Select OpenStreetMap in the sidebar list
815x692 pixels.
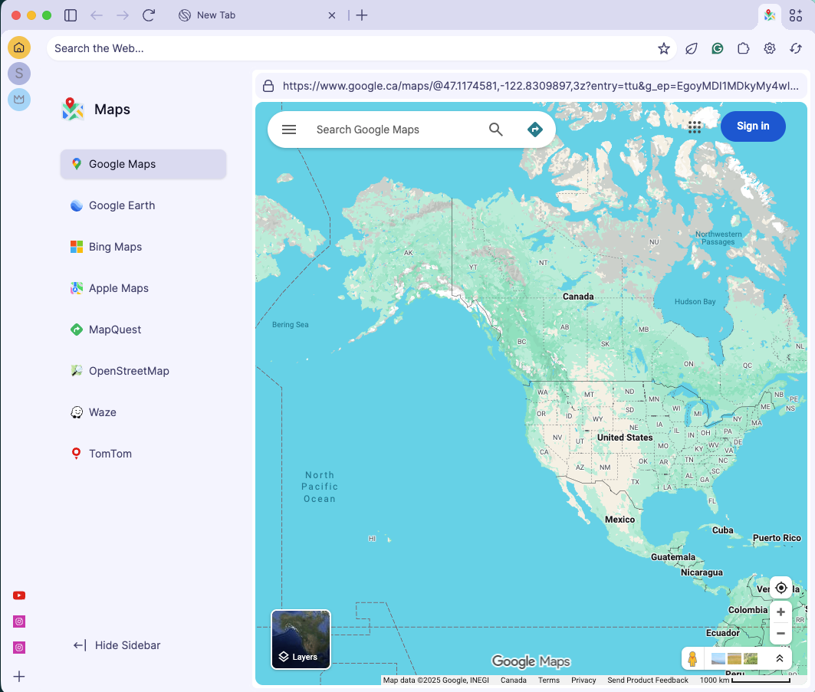click(x=129, y=371)
